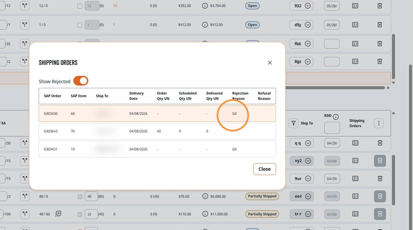Select the SAP order 6303643 row
This screenshot has height=230, width=413.
(x=157, y=131)
